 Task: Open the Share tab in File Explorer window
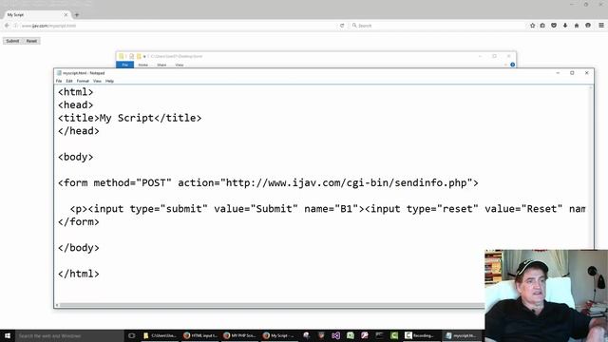point(161,65)
